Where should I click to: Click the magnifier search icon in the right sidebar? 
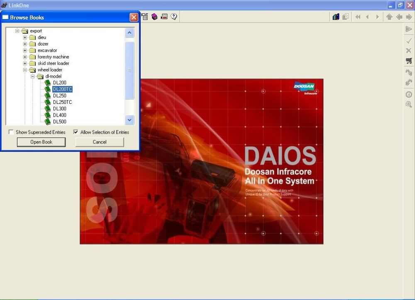409,104
